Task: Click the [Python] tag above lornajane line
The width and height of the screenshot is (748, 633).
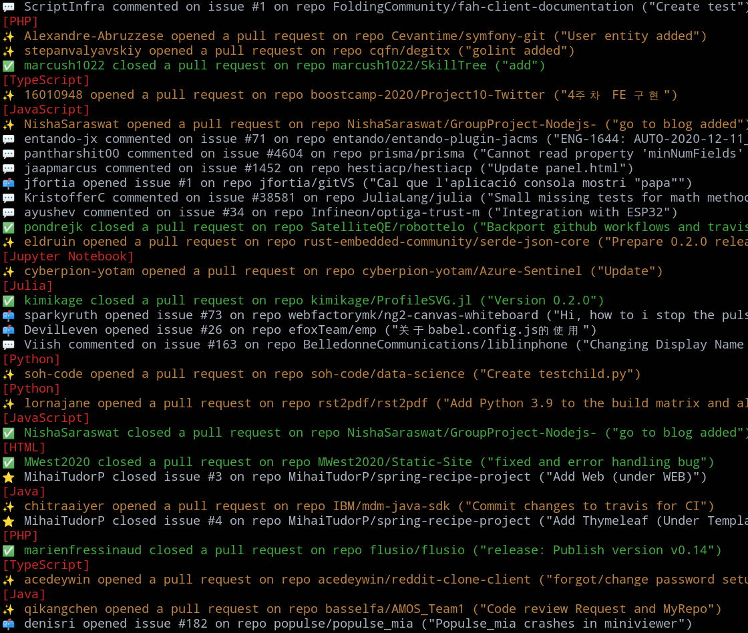Action: (31, 389)
